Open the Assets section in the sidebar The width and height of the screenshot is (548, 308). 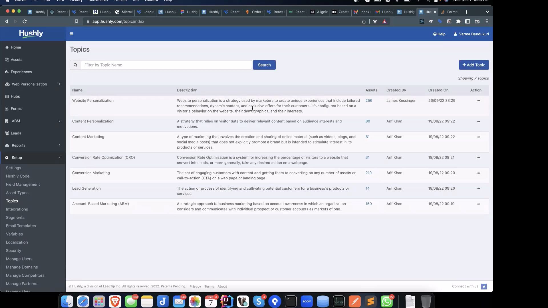point(7,60)
